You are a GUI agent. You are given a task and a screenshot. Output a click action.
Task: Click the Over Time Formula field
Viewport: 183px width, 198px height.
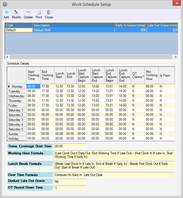[x=114, y=175]
